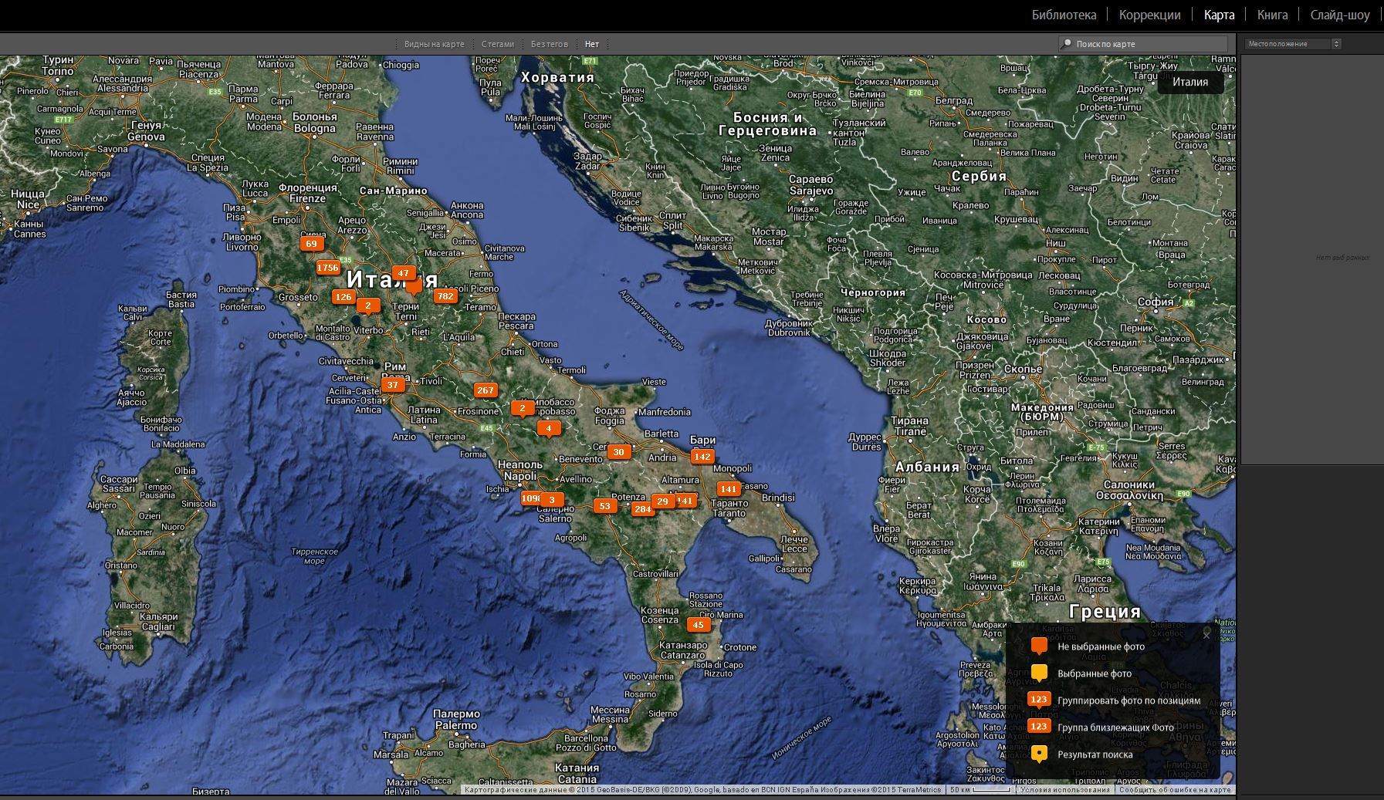Click the 'Греция' country label on map
1384x800 pixels.
[x=1105, y=612]
